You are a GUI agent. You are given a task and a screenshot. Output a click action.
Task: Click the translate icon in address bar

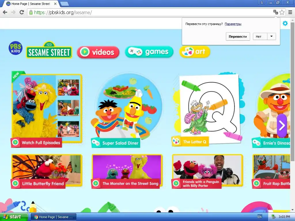pyautogui.click(x=275, y=12)
